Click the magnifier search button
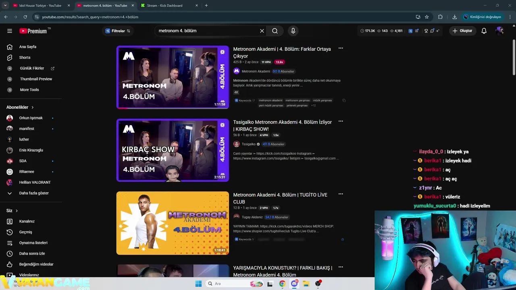This screenshot has width=516, height=290. click(x=275, y=31)
